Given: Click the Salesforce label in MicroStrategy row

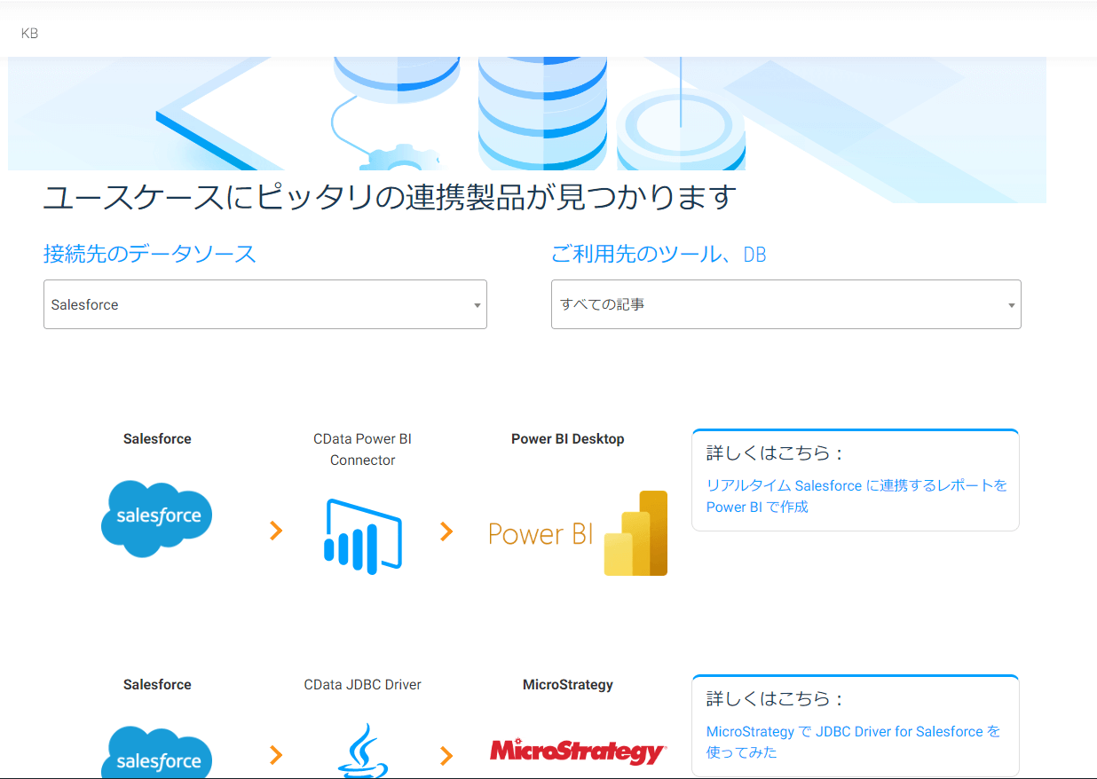Looking at the screenshot, I should point(157,684).
